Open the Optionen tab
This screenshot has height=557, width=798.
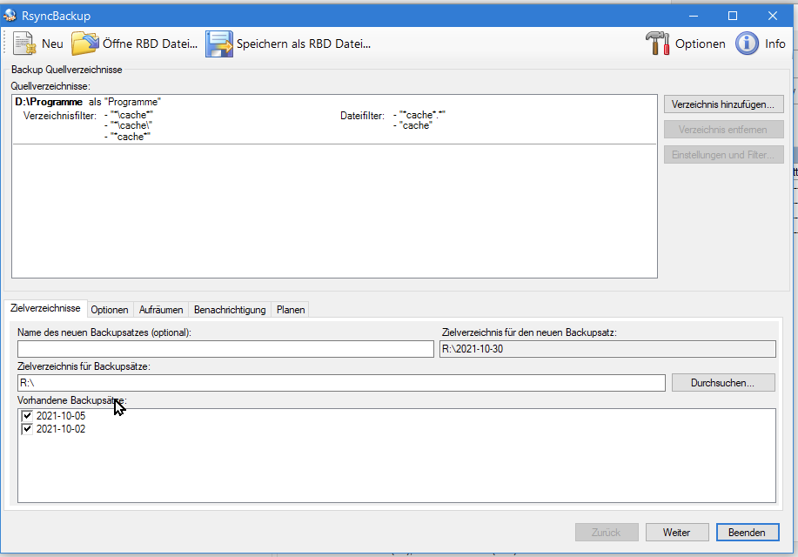click(110, 310)
